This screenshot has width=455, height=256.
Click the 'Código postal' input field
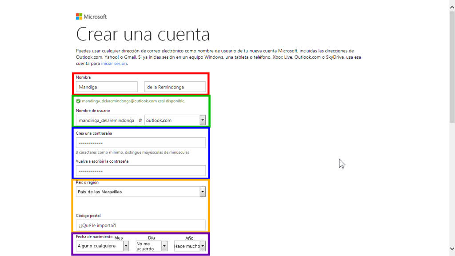[141, 225]
